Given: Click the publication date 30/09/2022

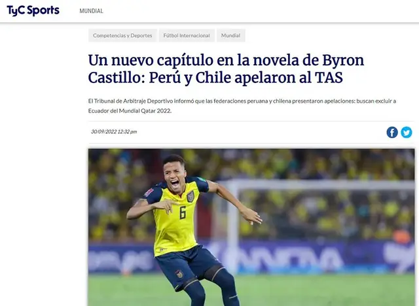Looking at the screenshot, I should click(114, 131).
